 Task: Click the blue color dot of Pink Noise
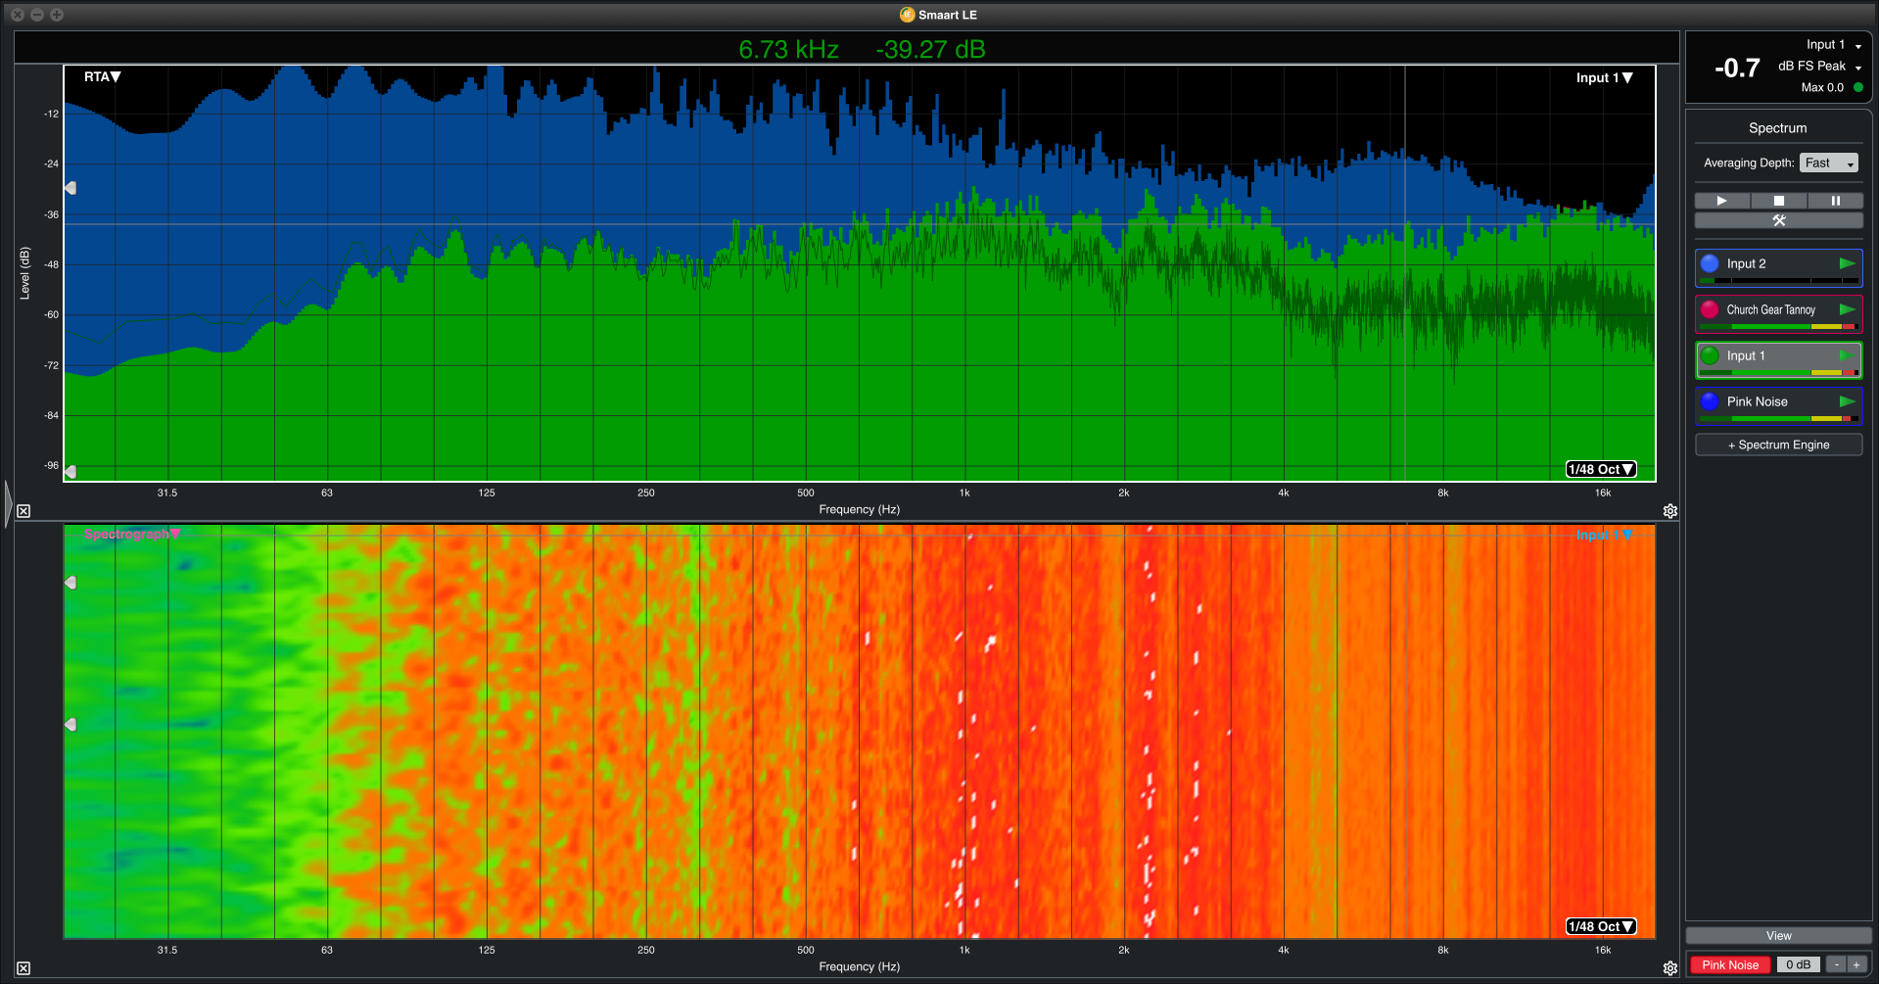1710,401
